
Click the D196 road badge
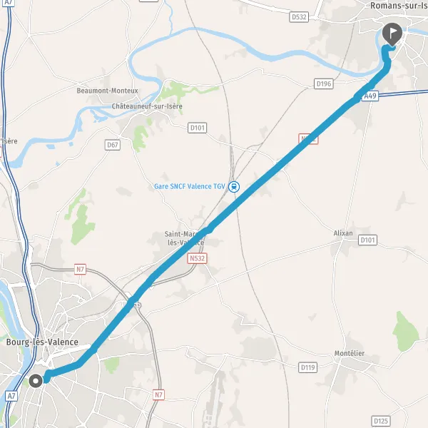(324, 83)
